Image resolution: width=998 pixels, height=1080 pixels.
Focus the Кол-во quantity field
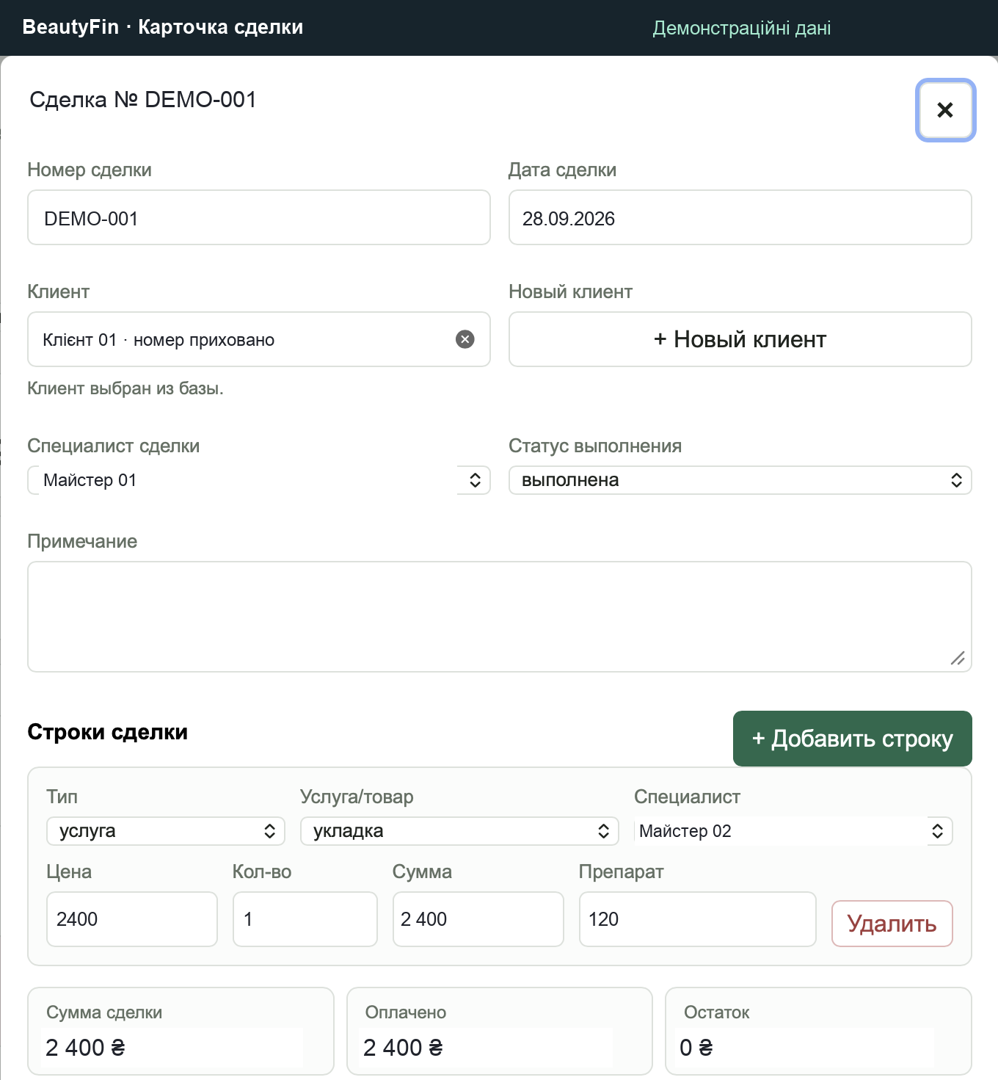(x=305, y=919)
